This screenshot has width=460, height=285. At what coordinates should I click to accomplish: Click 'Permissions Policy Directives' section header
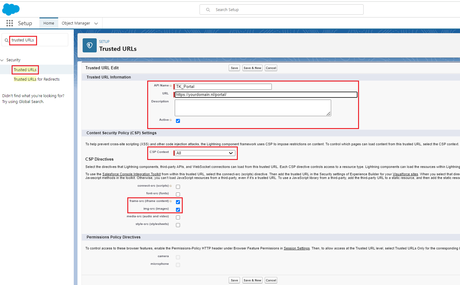point(114,237)
